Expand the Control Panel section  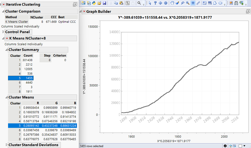[x=3, y=32]
